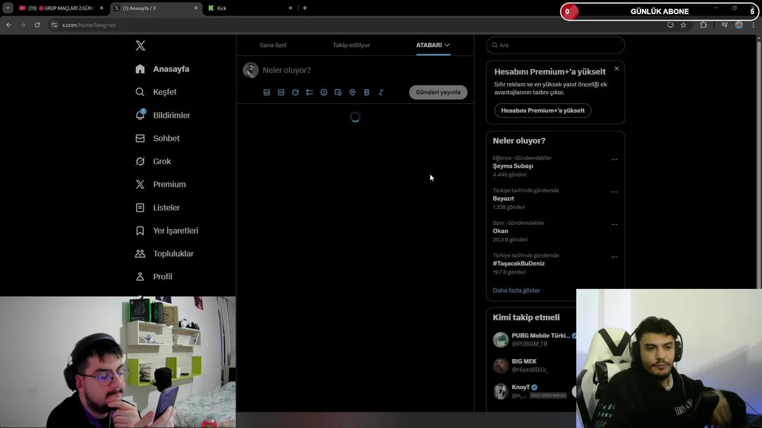Open BIG MEK suggested profile
This screenshot has width=762, height=428.
pyautogui.click(x=524, y=361)
